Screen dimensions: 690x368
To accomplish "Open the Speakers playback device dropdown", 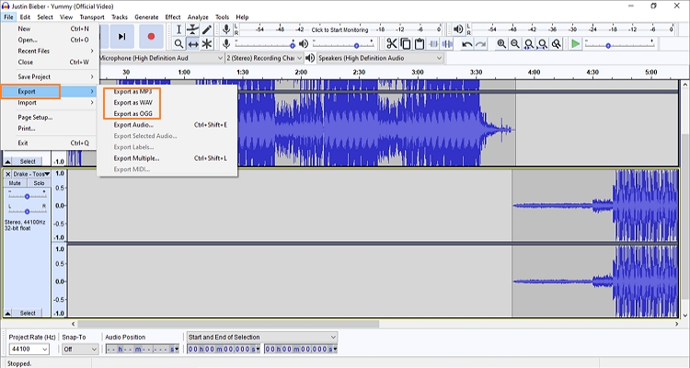I will pos(380,58).
